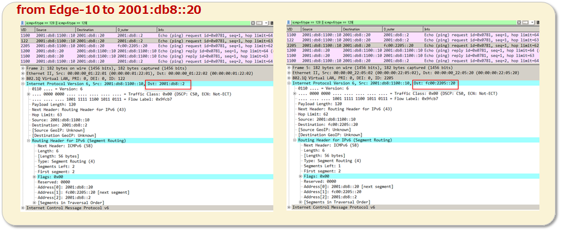The width and height of the screenshot is (561, 231).
Task: Select VID 122 packet row in Frame 2 capture
Action: click(147, 41)
